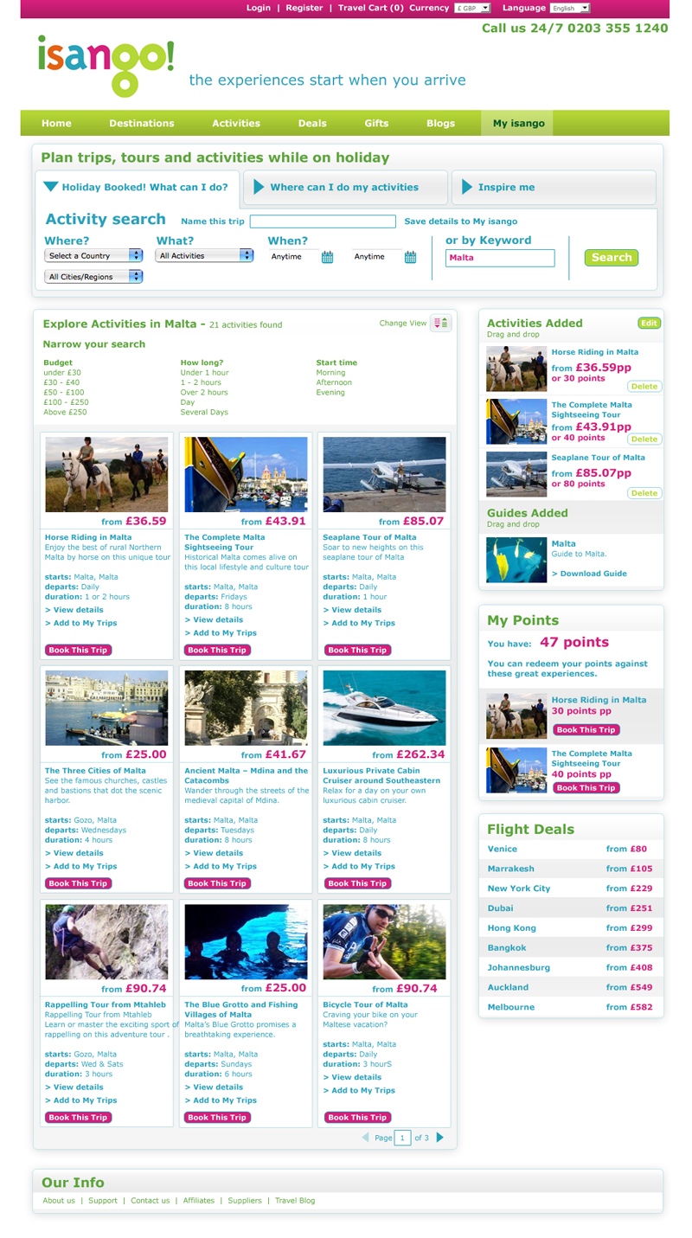The image size is (692, 1238).
Task: Filter start time by Evening
Action: tap(330, 393)
